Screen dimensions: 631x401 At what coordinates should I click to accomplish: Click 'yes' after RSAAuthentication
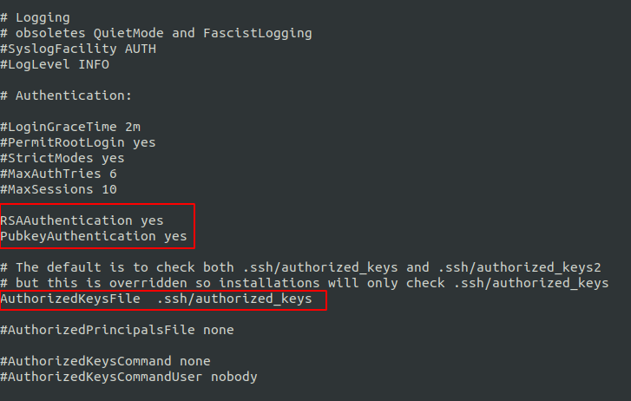coord(152,220)
